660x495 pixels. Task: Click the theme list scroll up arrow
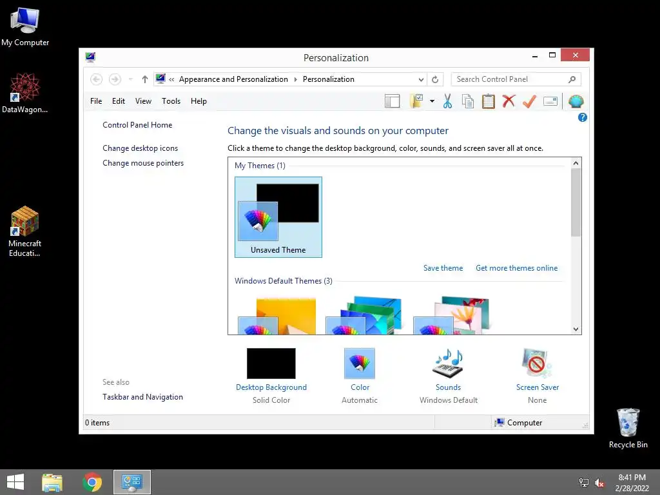click(x=576, y=163)
